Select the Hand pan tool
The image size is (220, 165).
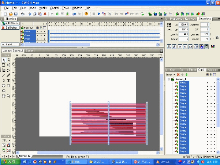click(x=4, y=96)
